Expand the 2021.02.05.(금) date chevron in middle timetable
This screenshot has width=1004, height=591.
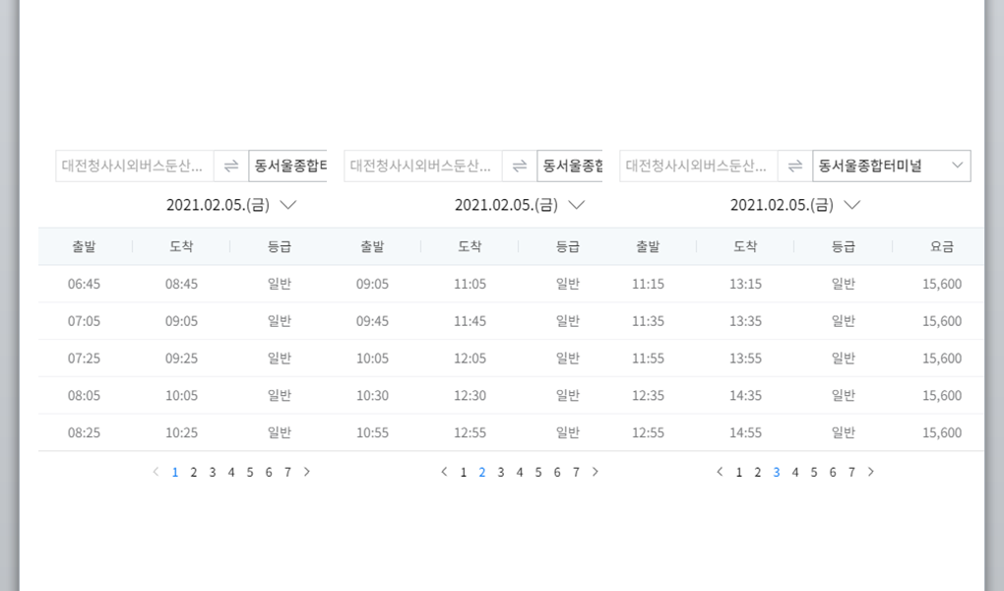point(576,205)
